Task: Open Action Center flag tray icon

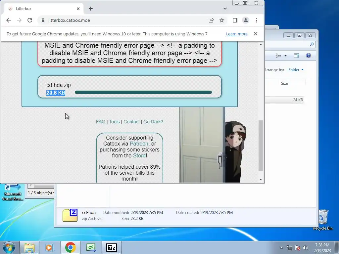Action: coord(298,248)
